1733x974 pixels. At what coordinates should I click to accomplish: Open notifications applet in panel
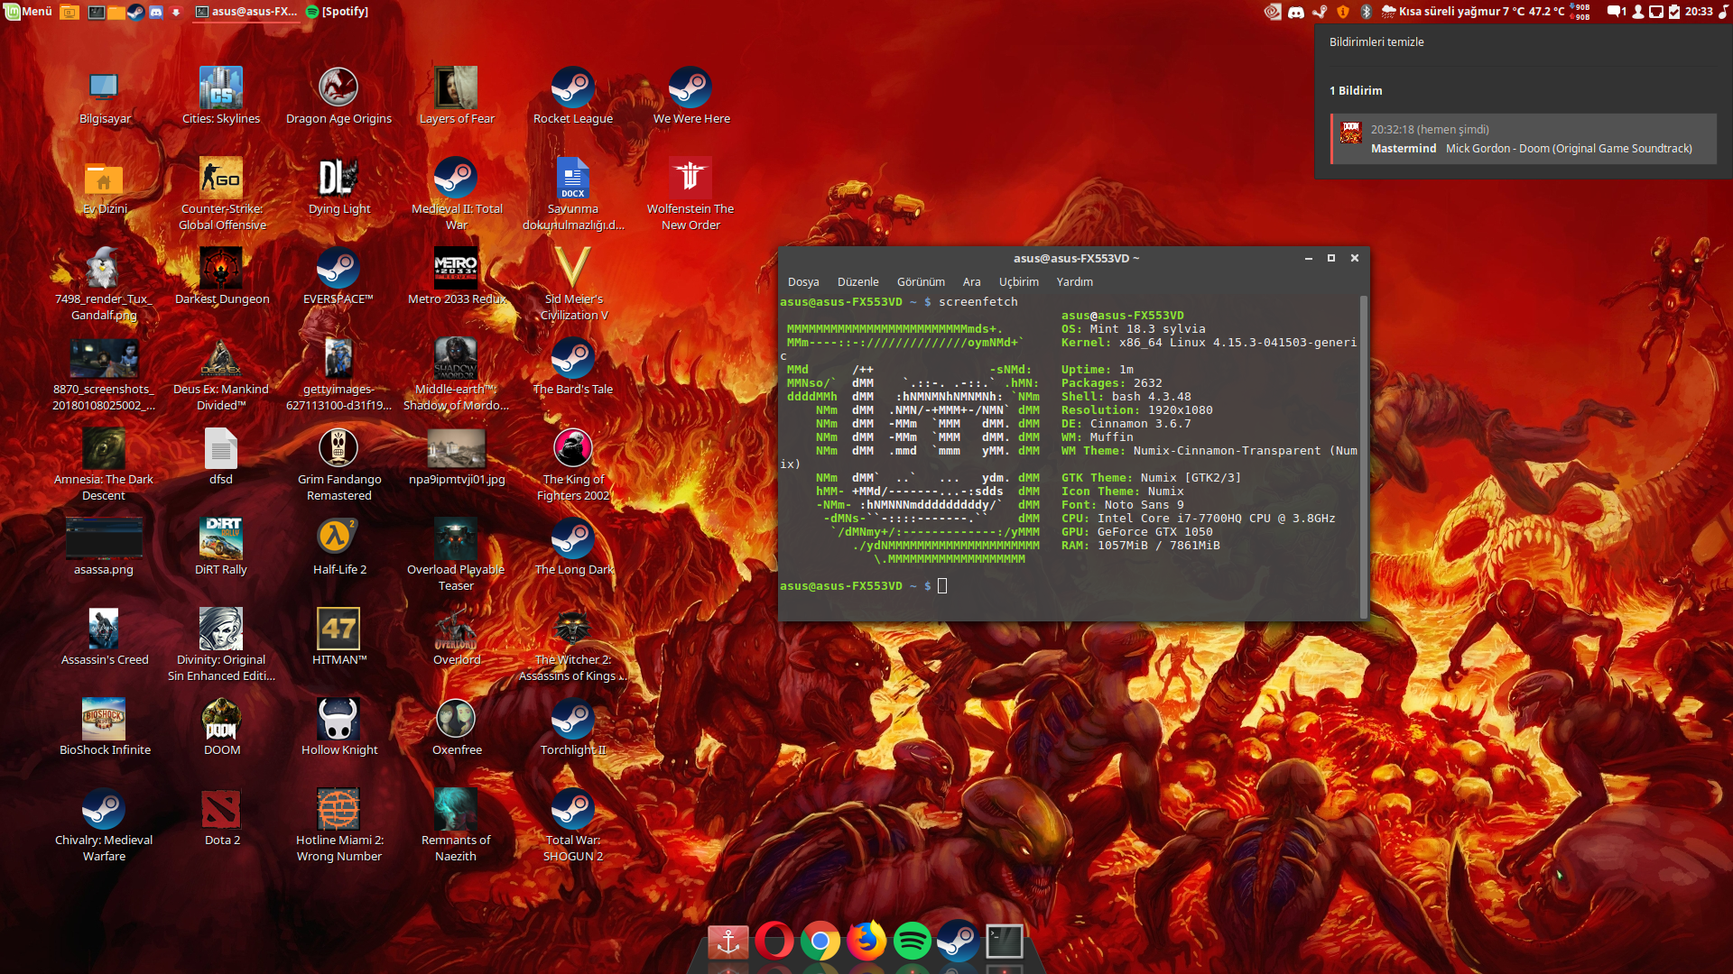click(x=1616, y=12)
